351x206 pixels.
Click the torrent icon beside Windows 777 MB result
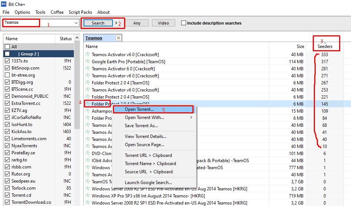pyautogui.click(x=88, y=167)
